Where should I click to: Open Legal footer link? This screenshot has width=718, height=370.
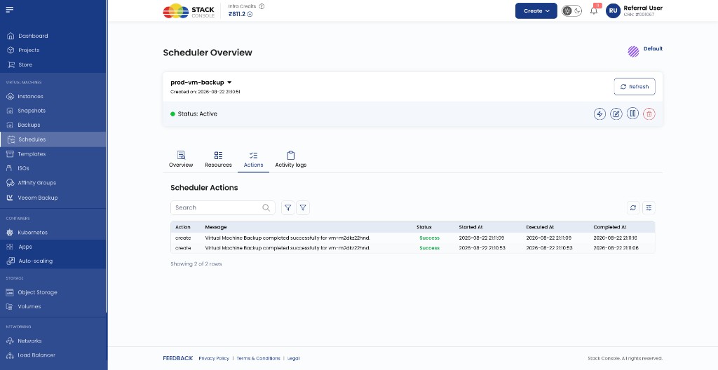[294, 359]
